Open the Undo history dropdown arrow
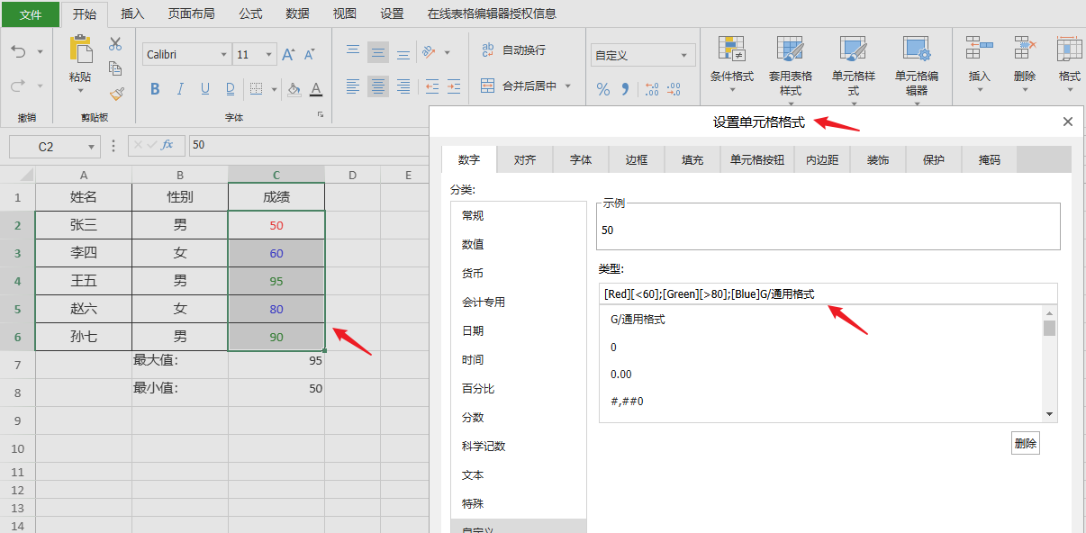Screen dimensions: 1086x533 pos(41,52)
